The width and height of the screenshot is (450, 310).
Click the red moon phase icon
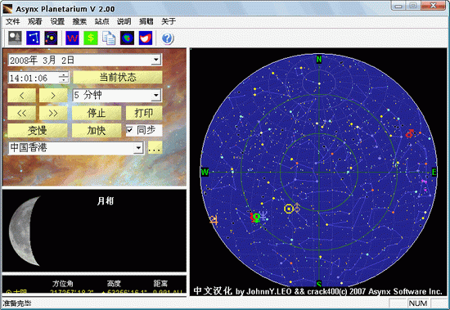point(146,38)
